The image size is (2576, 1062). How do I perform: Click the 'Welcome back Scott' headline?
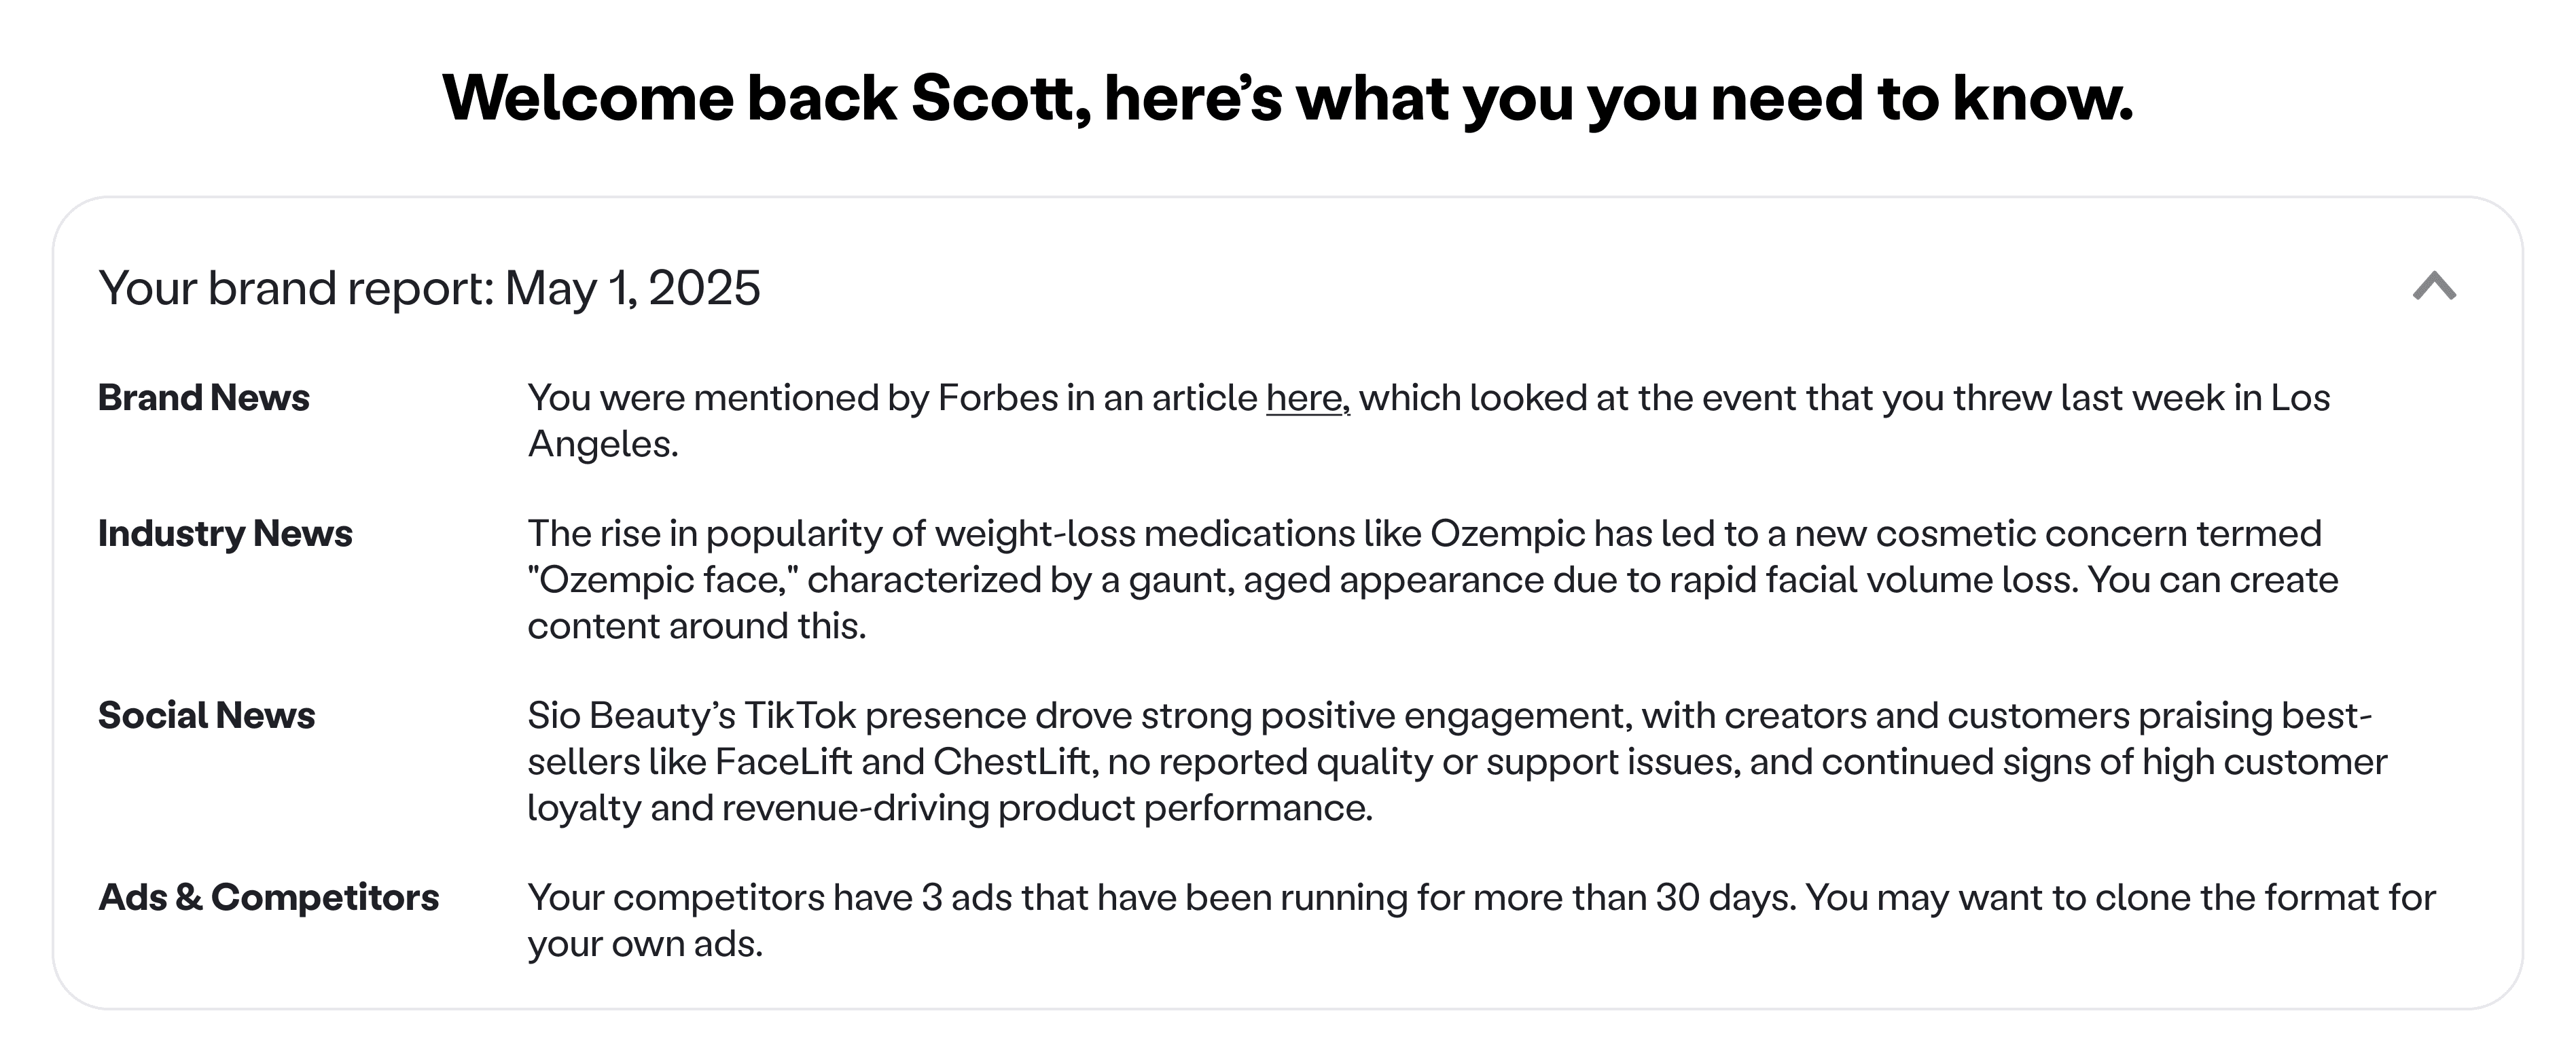[x=1288, y=98]
